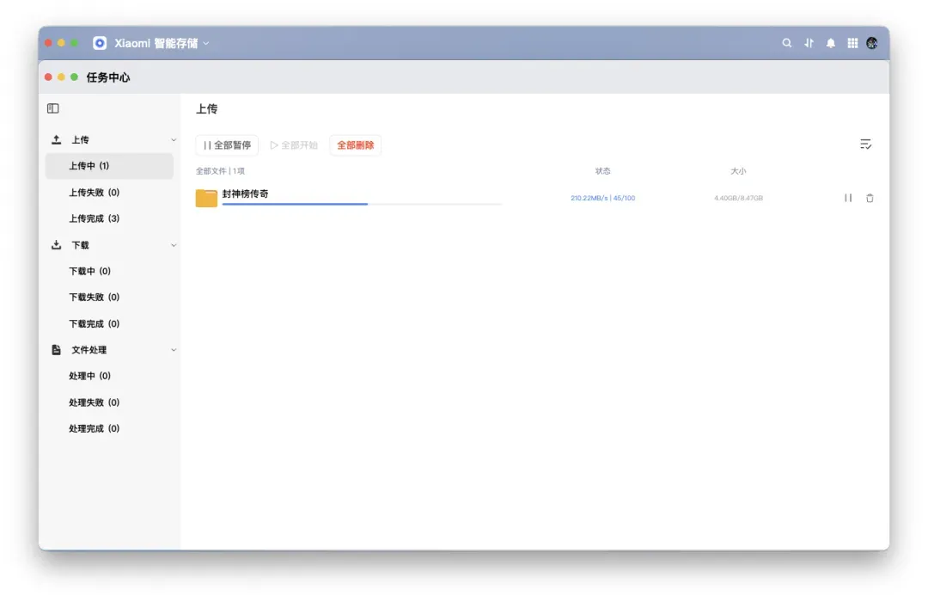This screenshot has height=602, width=928.
Task: Open the apps grid icon
Action: tap(852, 43)
